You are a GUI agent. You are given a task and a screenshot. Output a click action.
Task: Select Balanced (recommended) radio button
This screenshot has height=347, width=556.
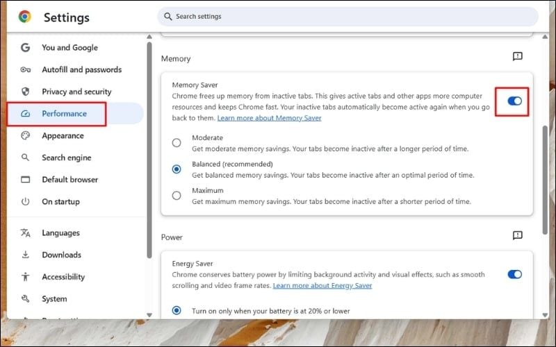tap(177, 169)
